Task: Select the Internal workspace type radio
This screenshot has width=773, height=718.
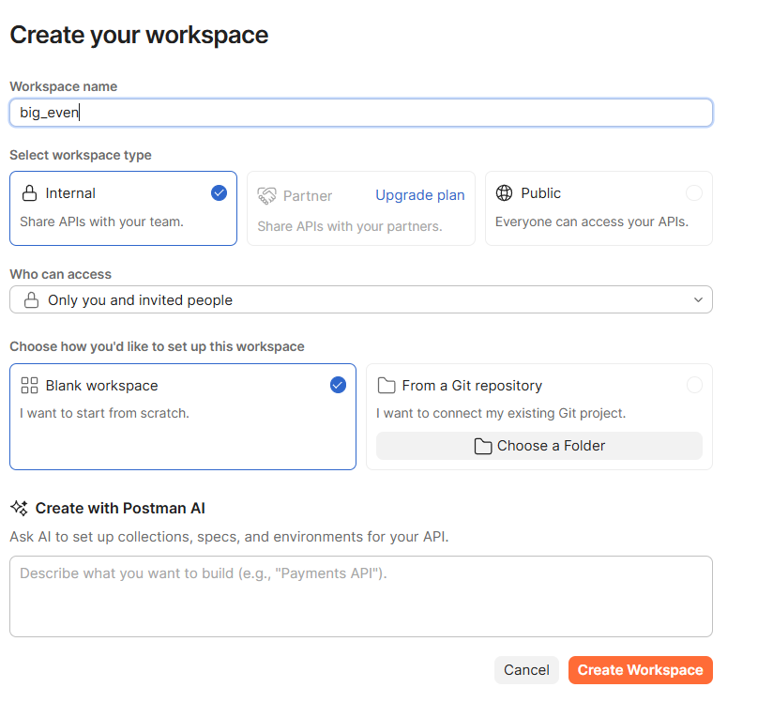Action: [x=219, y=192]
